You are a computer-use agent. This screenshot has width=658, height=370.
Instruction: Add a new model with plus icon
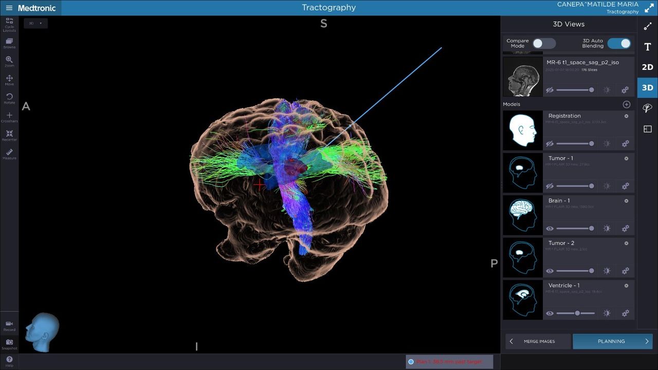click(x=626, y=104)
